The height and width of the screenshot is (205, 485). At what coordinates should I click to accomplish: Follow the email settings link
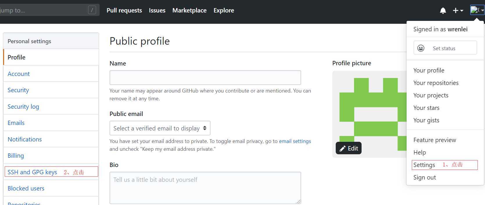pos(295,141)
